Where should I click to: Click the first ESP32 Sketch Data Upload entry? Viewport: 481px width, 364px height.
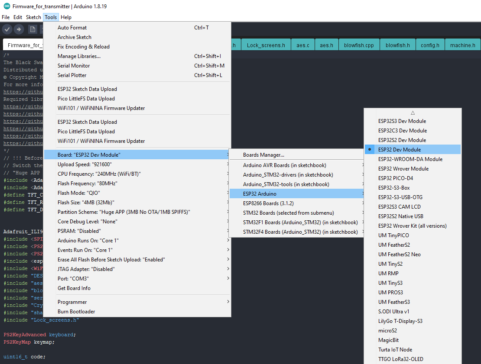(x=137, y=89)
